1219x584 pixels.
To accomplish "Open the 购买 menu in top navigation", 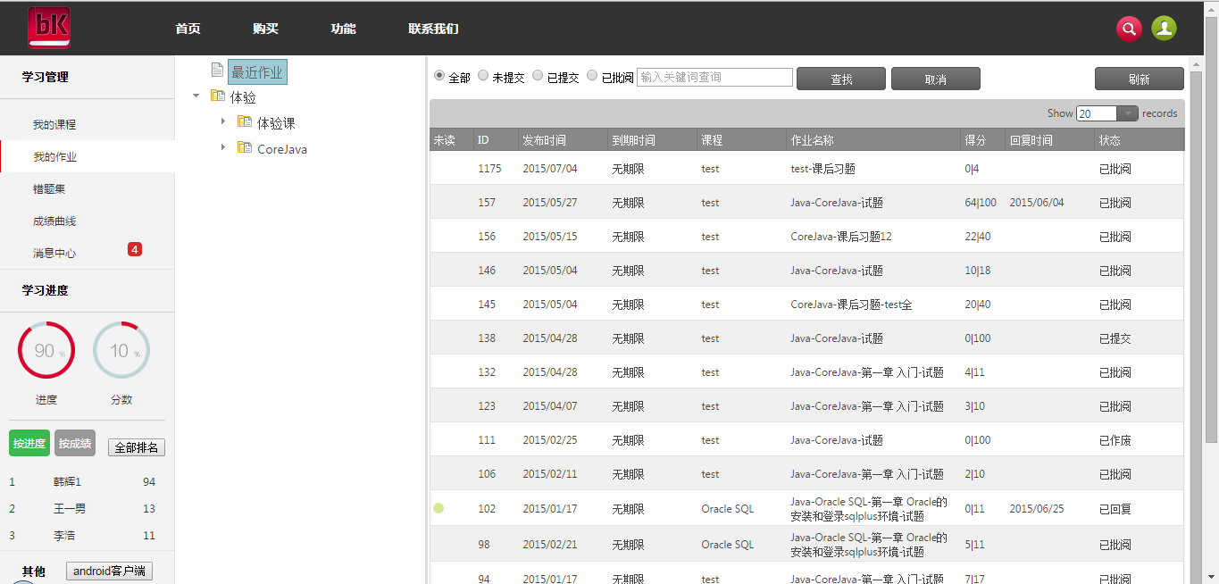I will tap(265, 29).
